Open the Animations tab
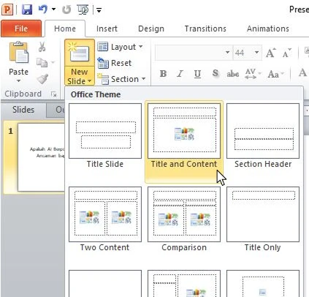Viewport: 309px width, 297px height. coord(268,29)
